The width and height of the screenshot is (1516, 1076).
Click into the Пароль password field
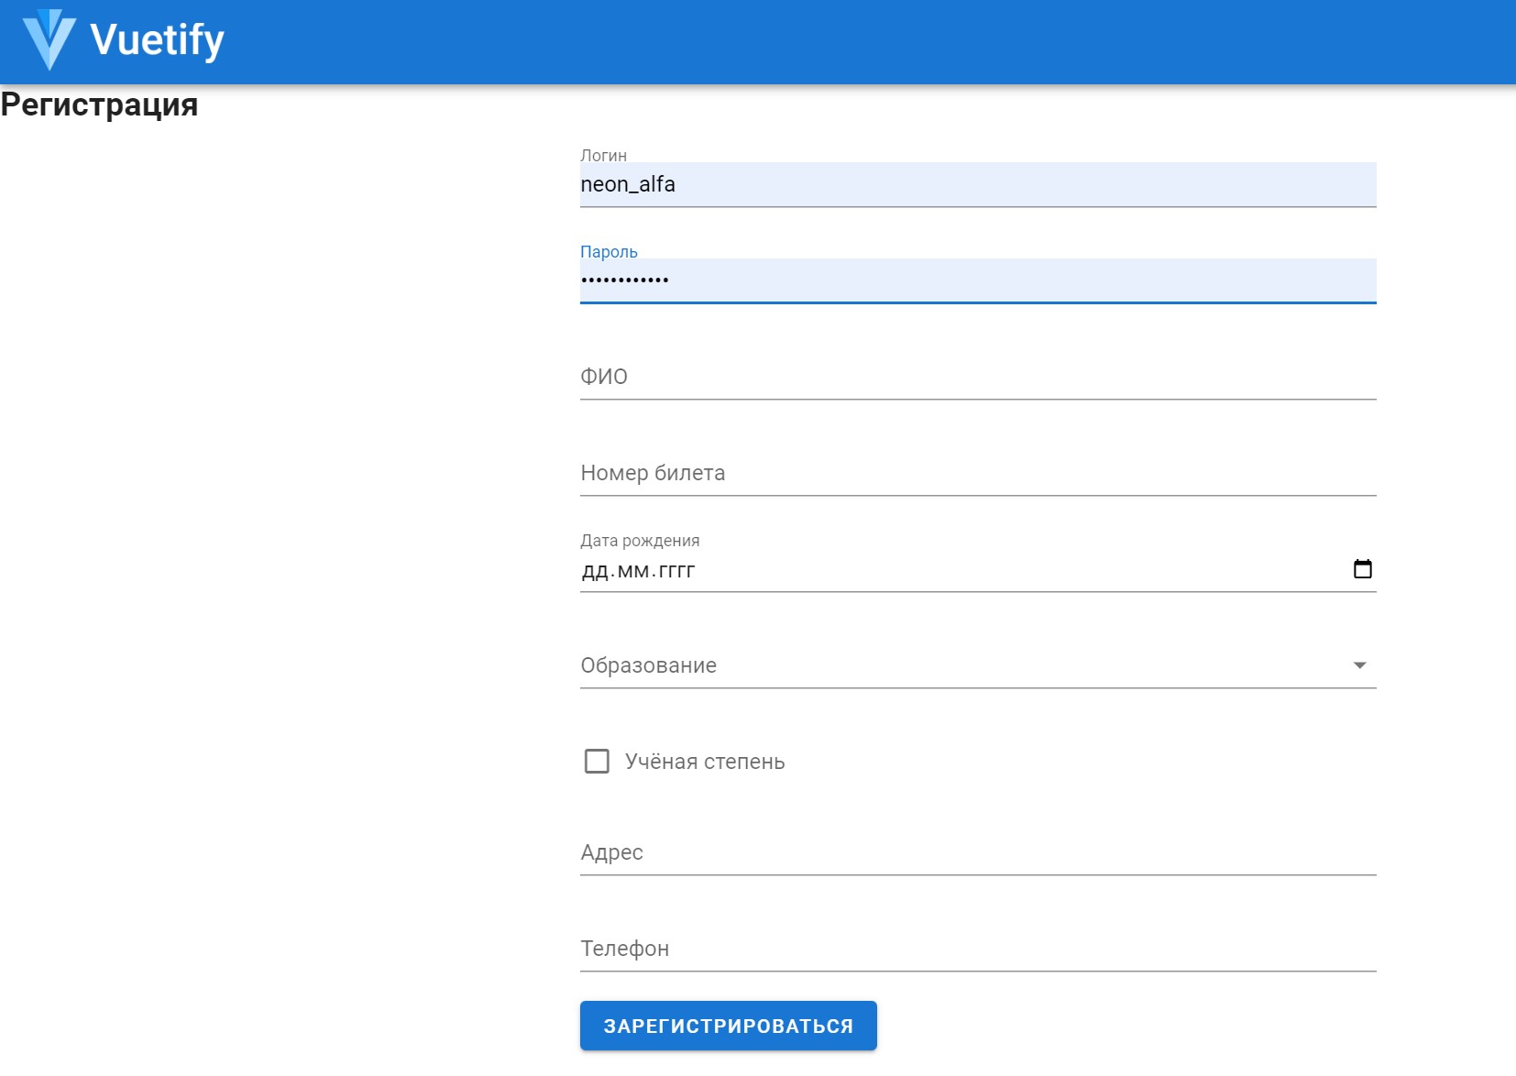tap(977, 280)
